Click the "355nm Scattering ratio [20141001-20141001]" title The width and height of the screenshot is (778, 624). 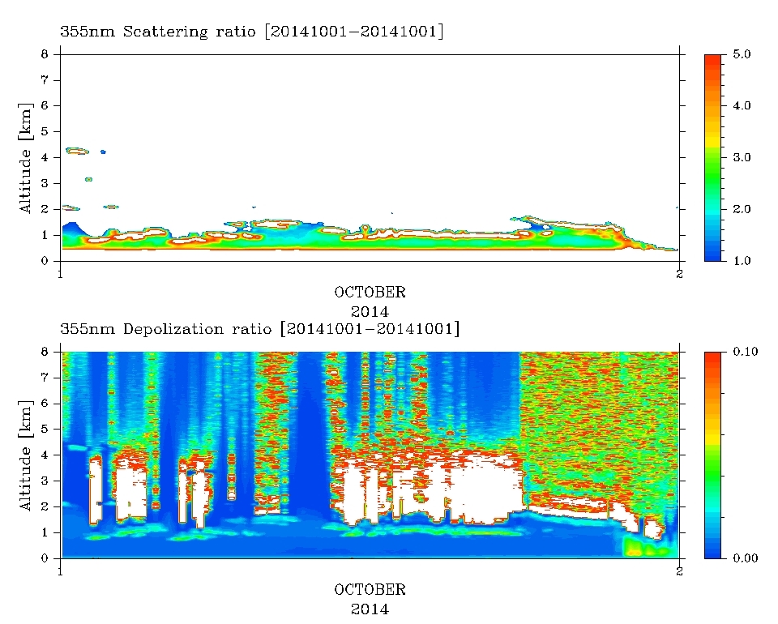point(251,32)
